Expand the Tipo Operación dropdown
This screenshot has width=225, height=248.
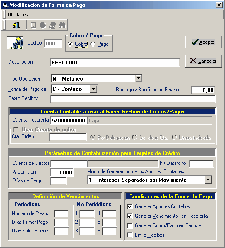point(138,78)
